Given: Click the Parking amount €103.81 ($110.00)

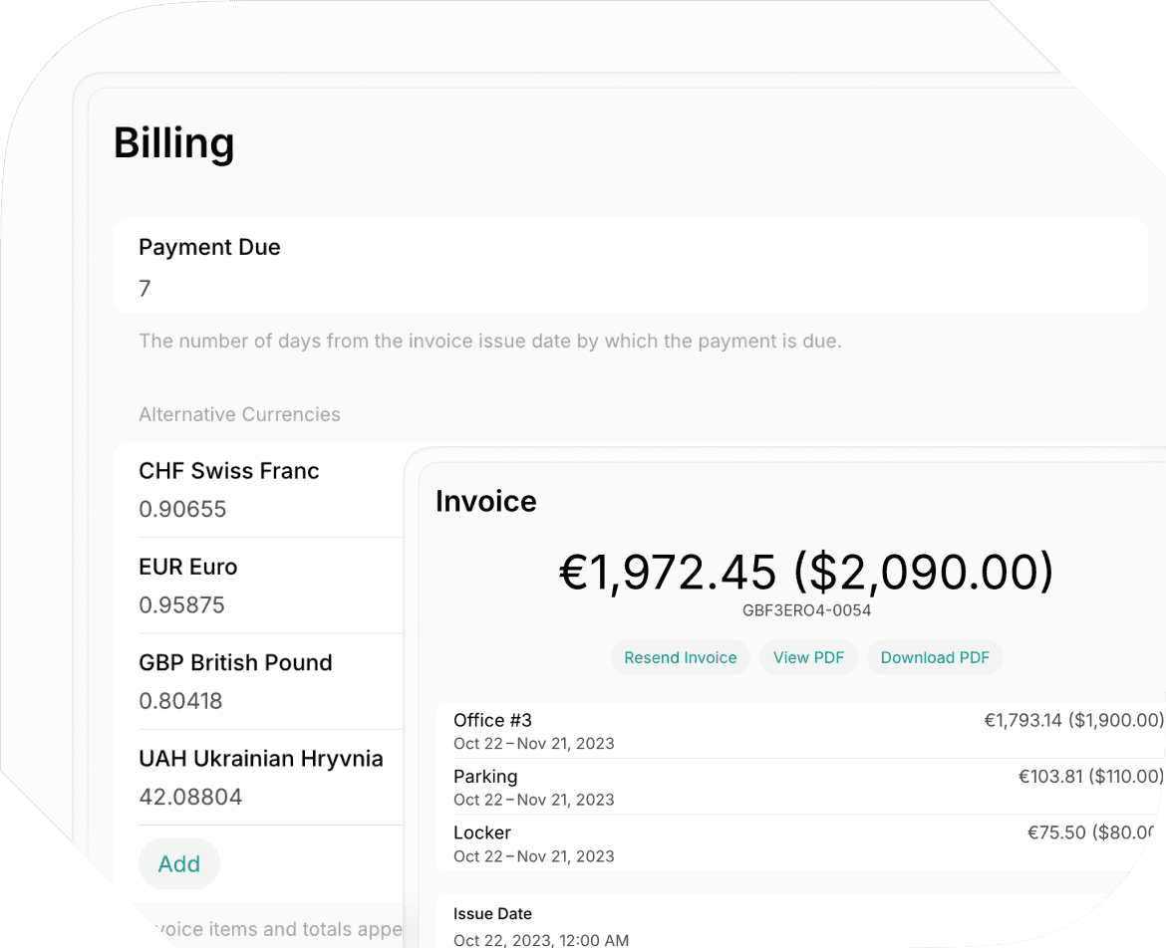Looking at the screenshot, I should point(1091,777).
